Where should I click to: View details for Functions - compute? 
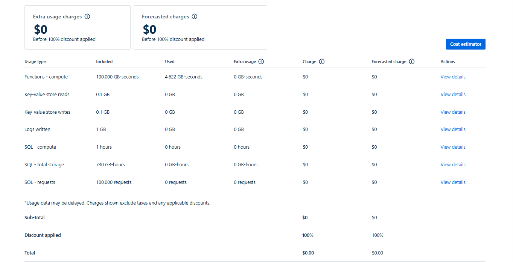(453, 77)
